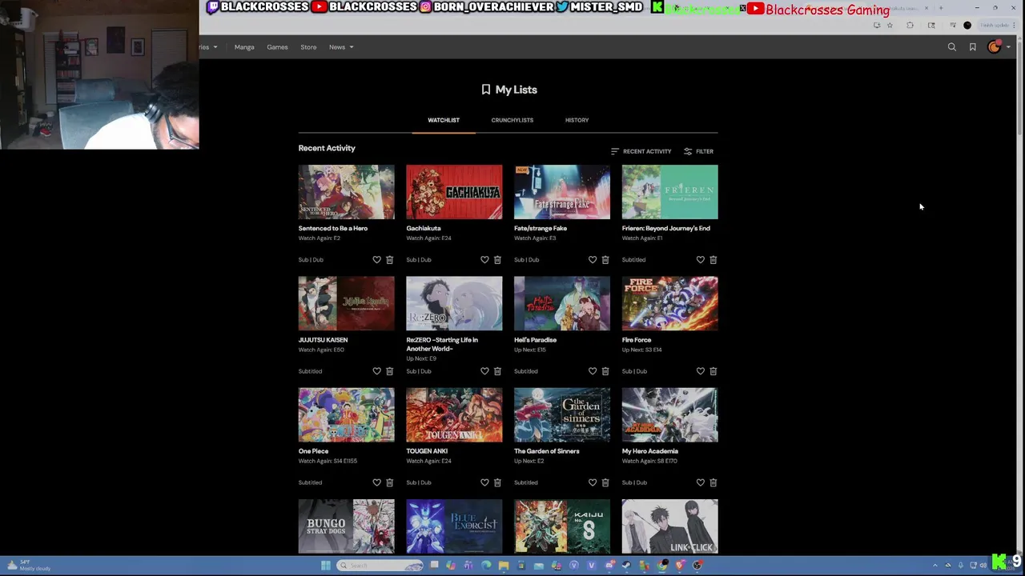Open Frieren thumbnail image
1025x576 pixels.
pyautogui.click(x=670, y=192)
